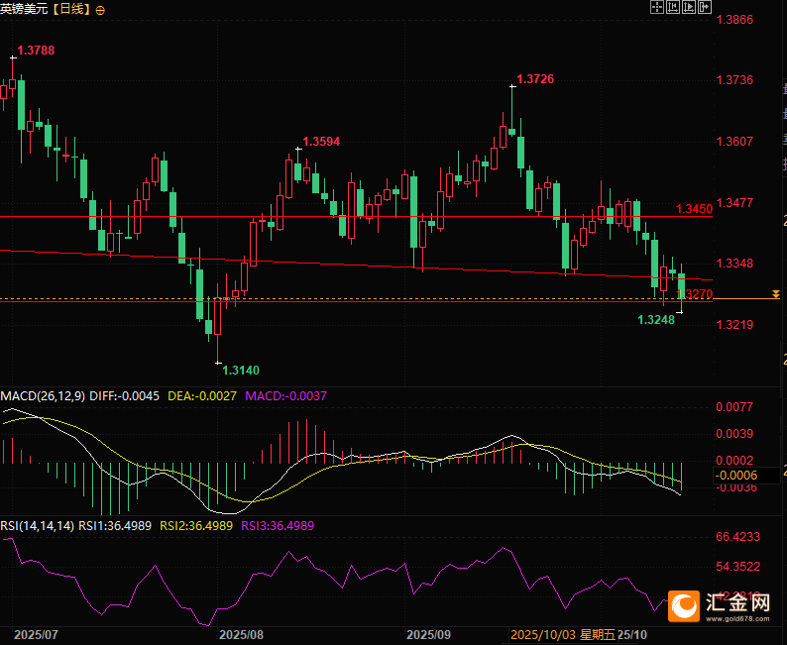The height and width of the screenshot is (645, 787).
Task: Click the 2025/08 date label
Action: pos(242,635)
